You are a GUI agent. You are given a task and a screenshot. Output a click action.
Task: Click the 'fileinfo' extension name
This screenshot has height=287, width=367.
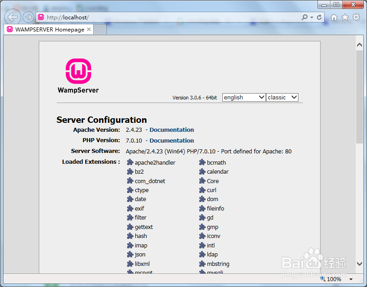pyautogui.click(x=216, y=208)
